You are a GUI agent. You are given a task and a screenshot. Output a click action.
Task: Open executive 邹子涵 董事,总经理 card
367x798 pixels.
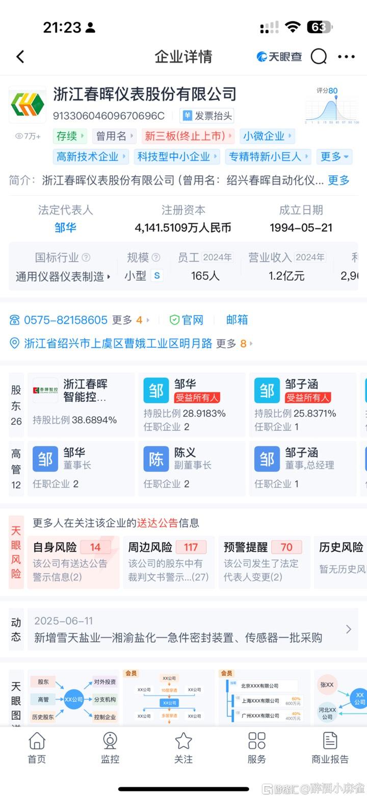[302, 469]
